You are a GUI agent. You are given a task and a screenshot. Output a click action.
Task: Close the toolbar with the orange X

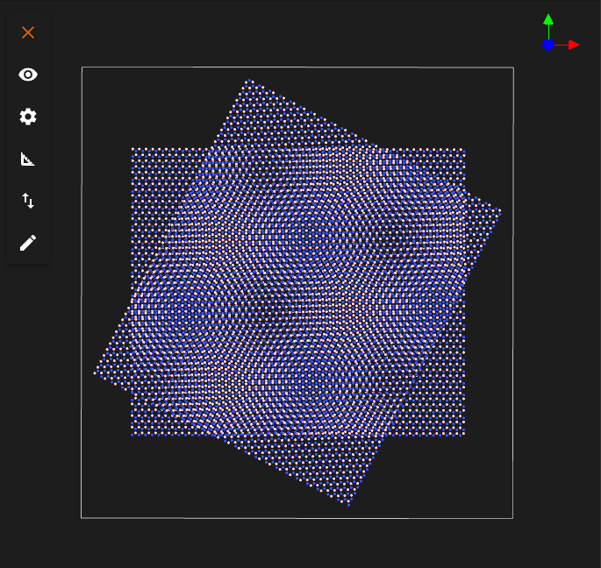(28, 32)
